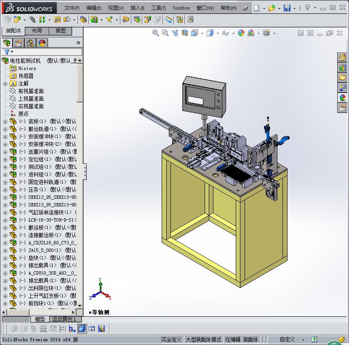The height and width of the screenshot is (345, 349).
Task: Open the View Palette task pane icon
Action: pos(342,88)
